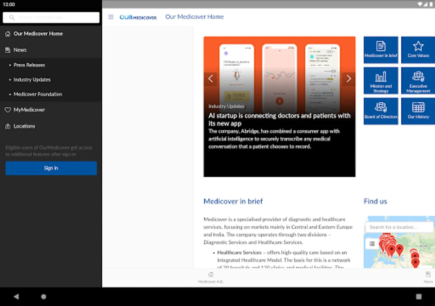Tap the Android recent apps square
This screenshot has width=435, height=306.
(419, 296)
